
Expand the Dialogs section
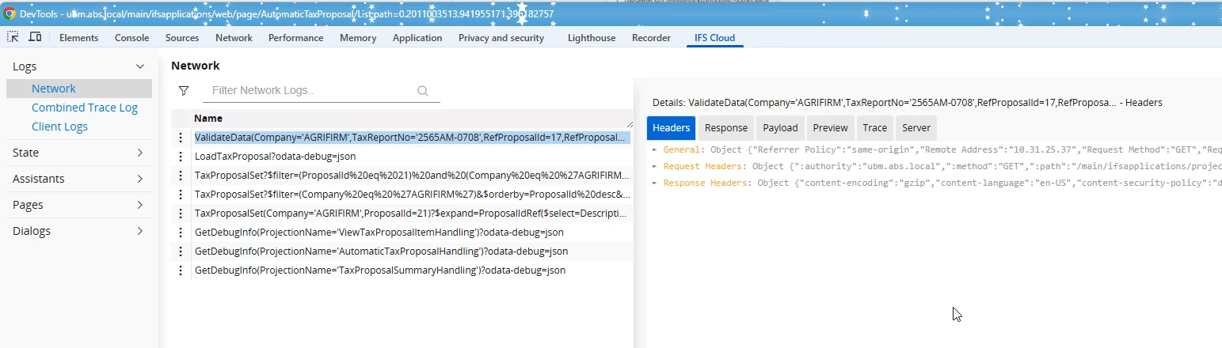coord(140,231)
